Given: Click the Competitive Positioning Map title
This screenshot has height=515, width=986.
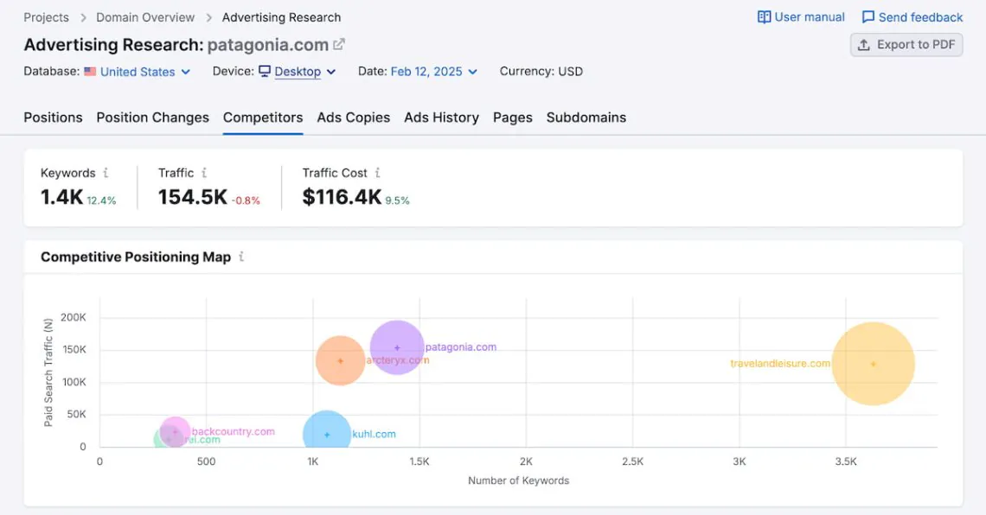Looking at the screenshot, I should [136, 257].
